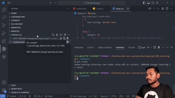Open GitLens view more actions ellipsis
The height and width of the screenshot is (98, 175).
coord(68,8)
